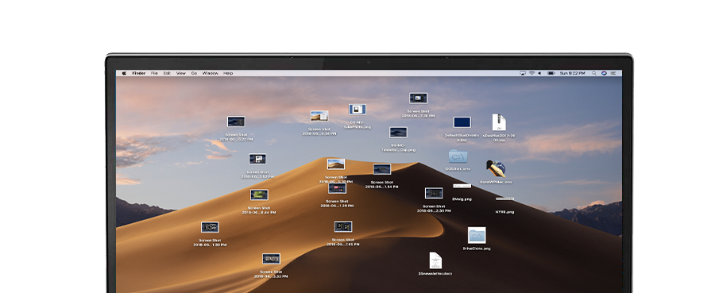This screenshot has height=293, width=723.
Task: Select the Screen Shot 3.33 PM file icon
Action: coord(271,259)
